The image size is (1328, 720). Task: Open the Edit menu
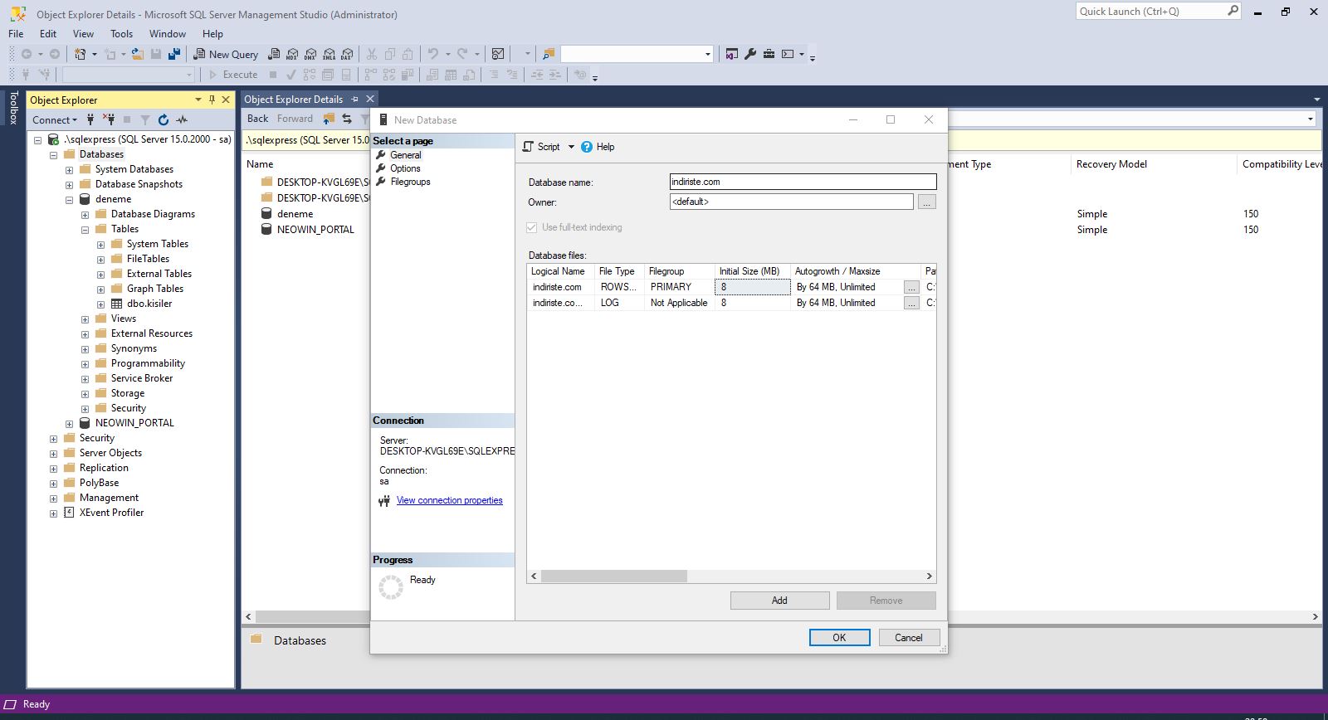click(x=48, y=34)
